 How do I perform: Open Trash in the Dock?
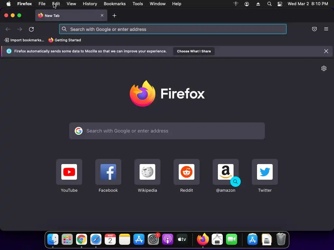[x=281, y=239]
